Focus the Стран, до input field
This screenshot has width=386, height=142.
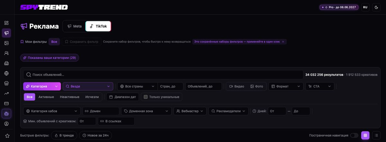pyautogui.click(x=170, y=86)
